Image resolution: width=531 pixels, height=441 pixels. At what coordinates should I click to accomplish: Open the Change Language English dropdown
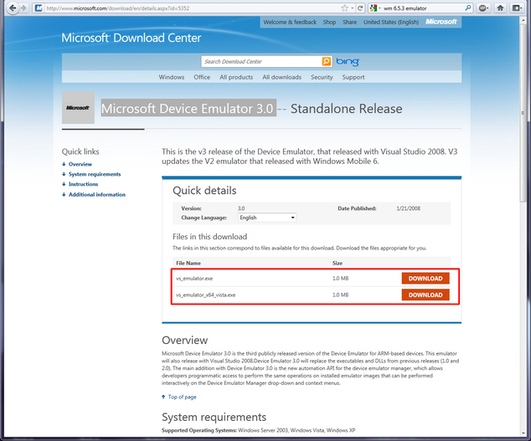pyautogui.click(x=267, y=218)
